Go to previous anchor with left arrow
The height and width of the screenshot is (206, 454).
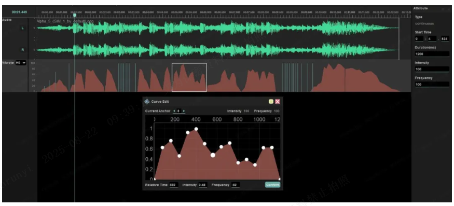pos(174,111)
